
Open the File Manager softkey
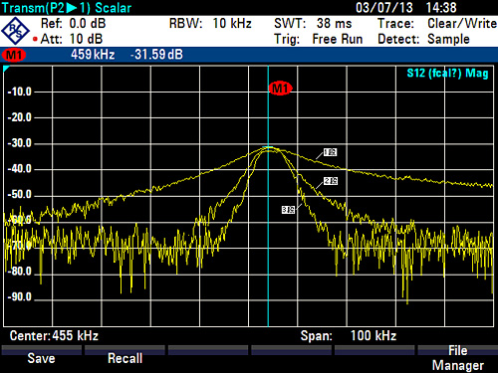pyautogui.click(x=458, y=358)
